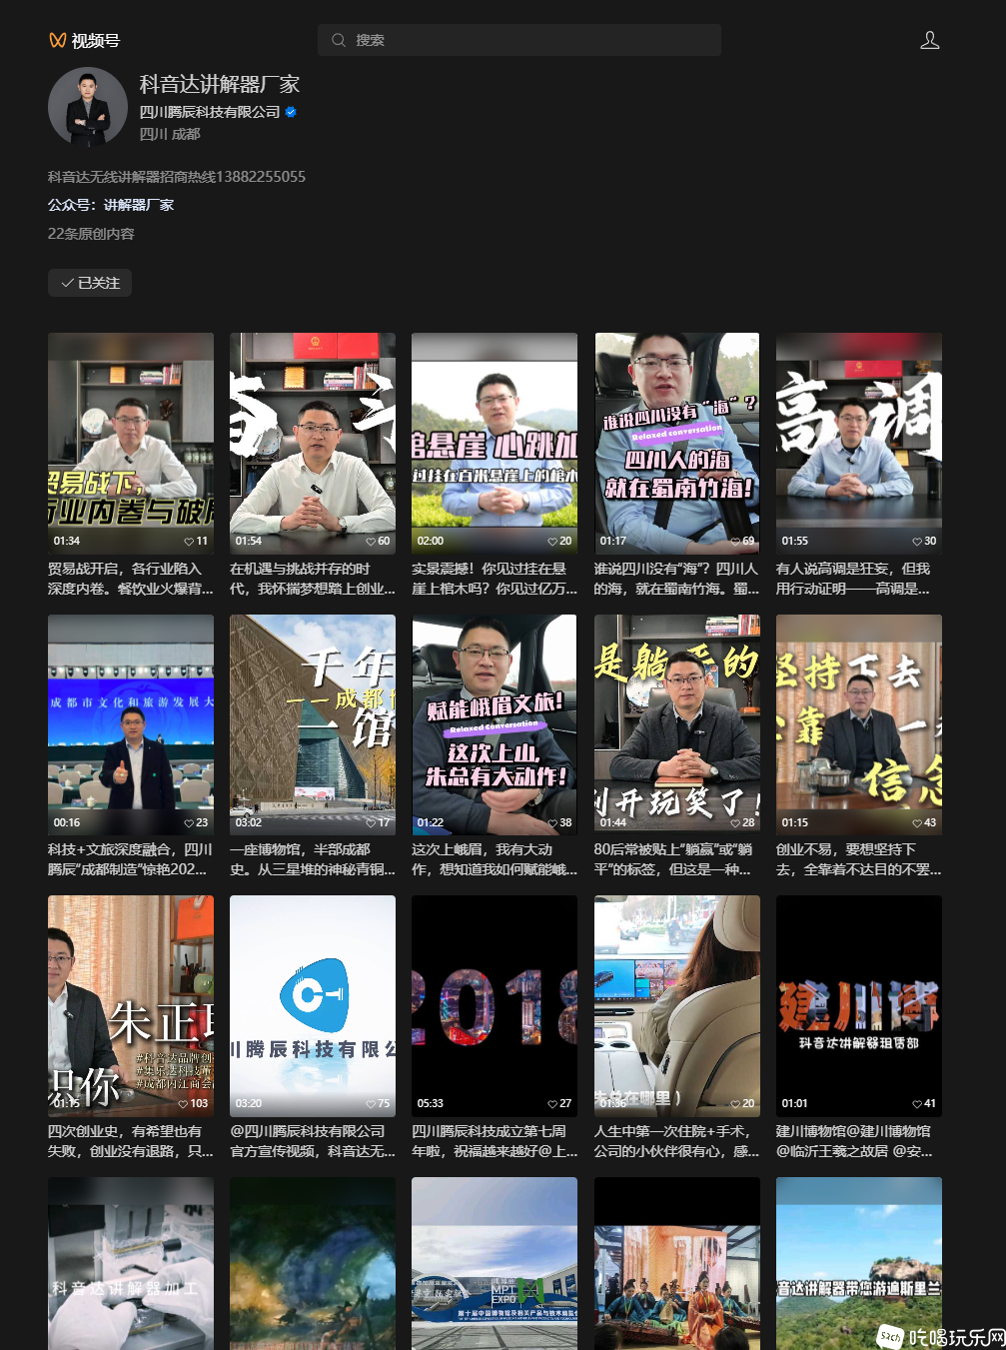The width and height of the screenshot is (1006, 1350).
Task: Open the 实景震撼 cliff coffin video thumbnail
Action: coord(495,443)
